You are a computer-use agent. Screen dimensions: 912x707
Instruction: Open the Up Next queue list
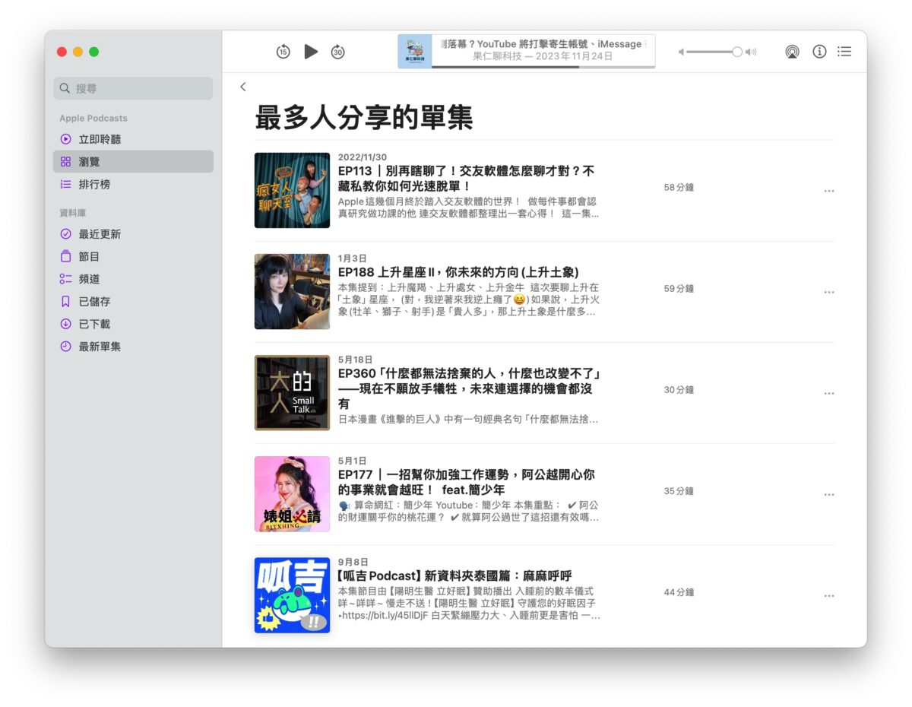pos(844,52)
